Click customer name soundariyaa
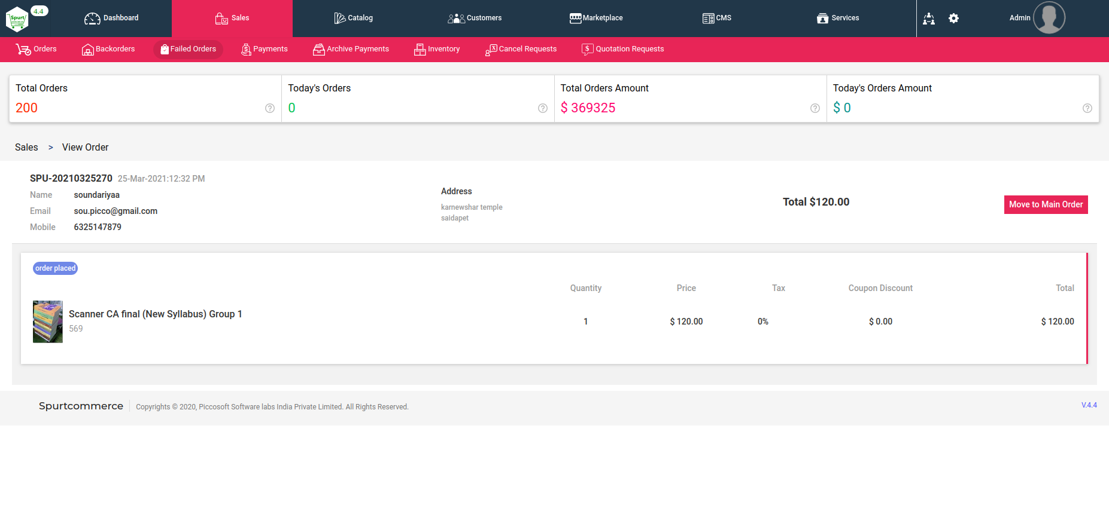1109x505 pixels. coord(97,195)
